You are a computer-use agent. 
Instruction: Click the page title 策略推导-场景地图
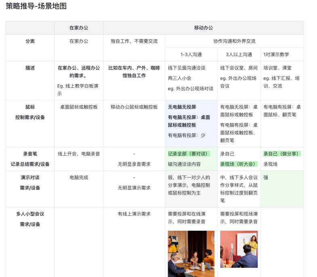[36, 6]
